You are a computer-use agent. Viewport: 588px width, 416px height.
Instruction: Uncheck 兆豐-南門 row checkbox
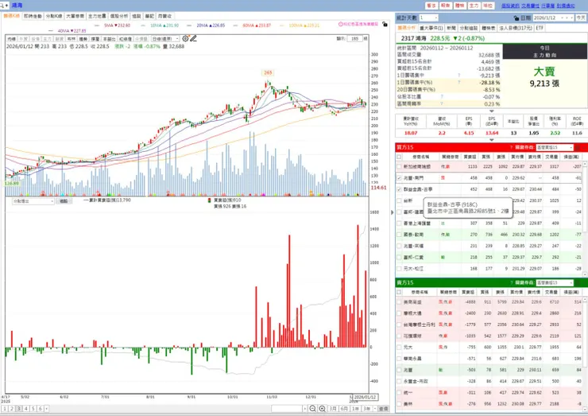399,177
